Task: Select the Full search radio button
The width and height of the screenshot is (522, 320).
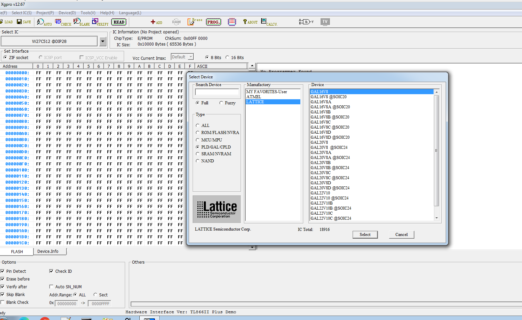Action: coord(197,103)
